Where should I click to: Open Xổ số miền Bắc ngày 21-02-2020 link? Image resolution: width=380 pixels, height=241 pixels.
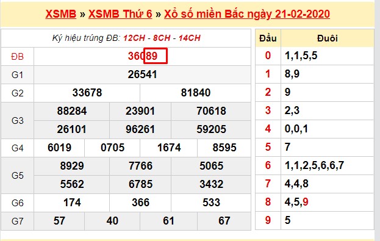(247, 14)
